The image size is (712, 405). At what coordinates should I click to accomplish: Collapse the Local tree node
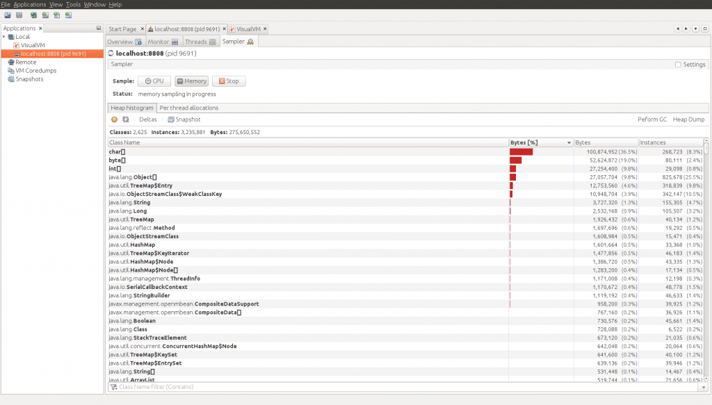[4, 37]
